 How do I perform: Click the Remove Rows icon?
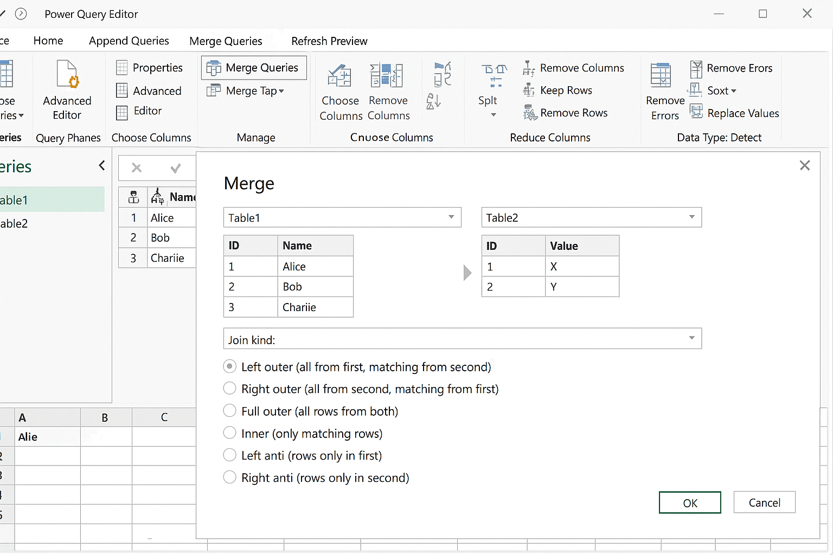(530, 113)
